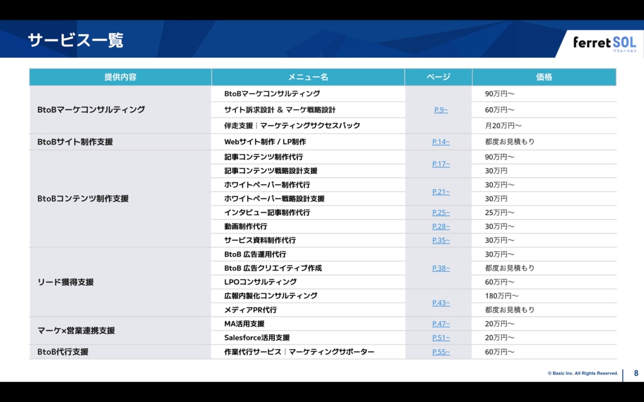Screen dimensions: 644x402
Task: Click the 提供内容 column header
Action: click(120, 77)
